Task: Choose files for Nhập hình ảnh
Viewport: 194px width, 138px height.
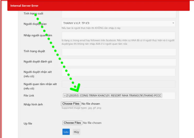Action: (71, 104)
